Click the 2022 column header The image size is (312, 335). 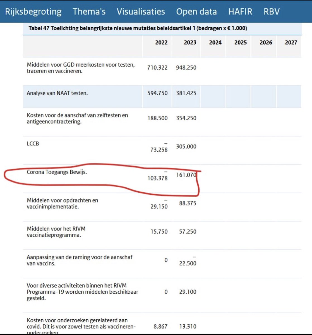point(161,42)
